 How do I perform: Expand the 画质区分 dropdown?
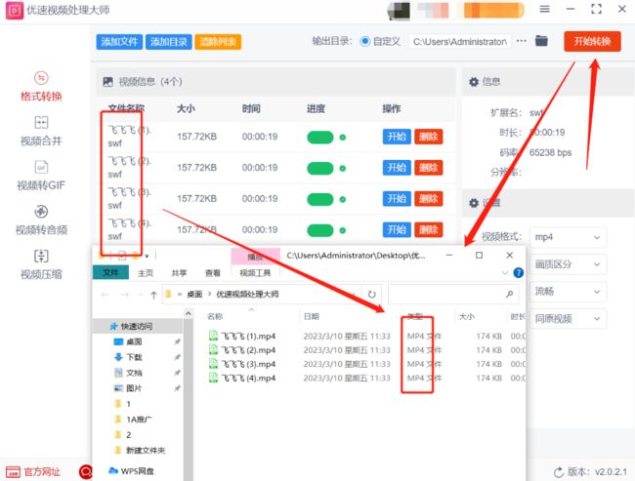pos(568,264)
